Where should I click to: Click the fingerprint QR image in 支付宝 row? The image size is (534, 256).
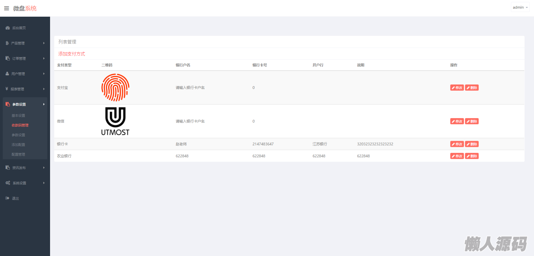click(115, 88)
